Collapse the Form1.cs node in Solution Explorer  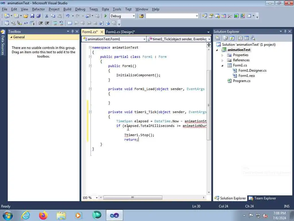[x=223, y=66]
